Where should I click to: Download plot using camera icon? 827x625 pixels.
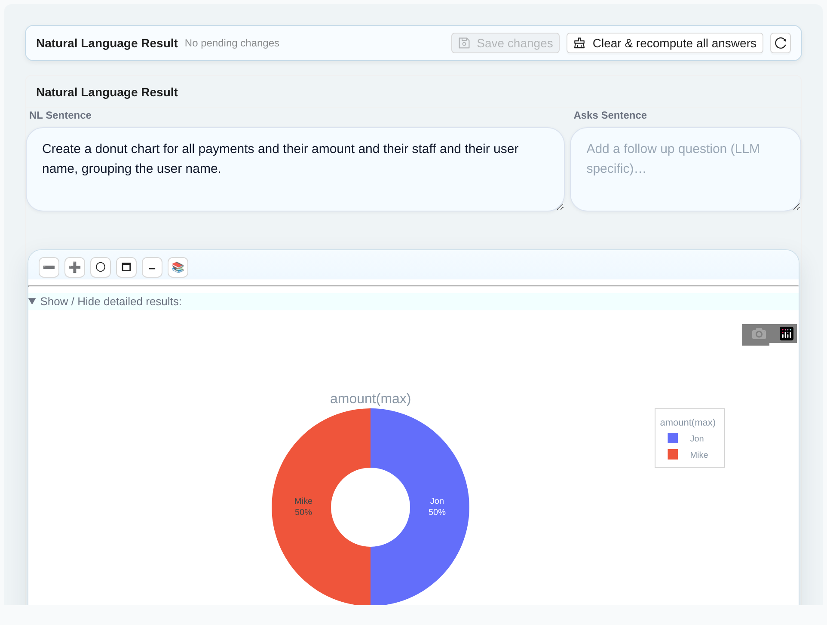[x=759, y=334]
